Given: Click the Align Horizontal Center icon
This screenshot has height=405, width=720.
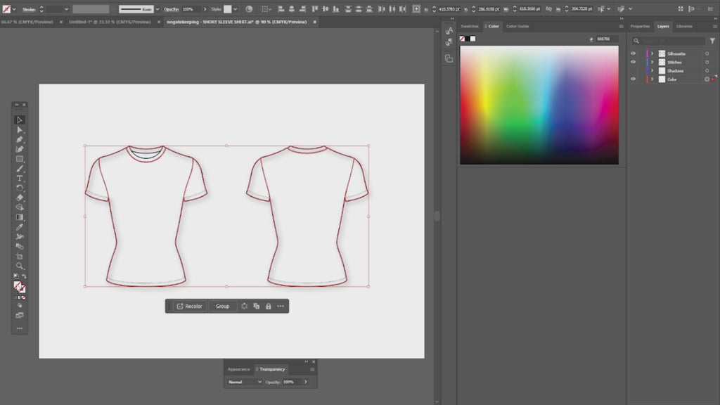Looking at the screenshot, I should 292,9.
